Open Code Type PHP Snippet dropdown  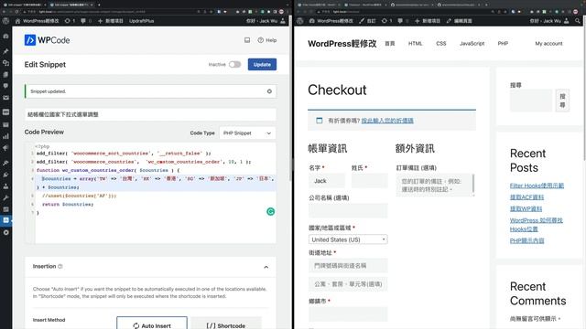coord(247,133)
